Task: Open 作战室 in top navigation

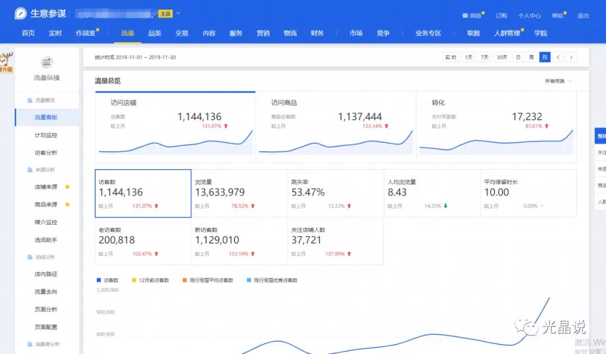Action: tap(86, 33)
